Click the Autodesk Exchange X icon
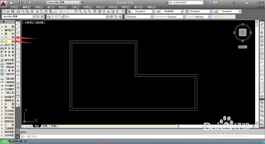The height and width of the screenshot is (144, 265). coord(233,3)
